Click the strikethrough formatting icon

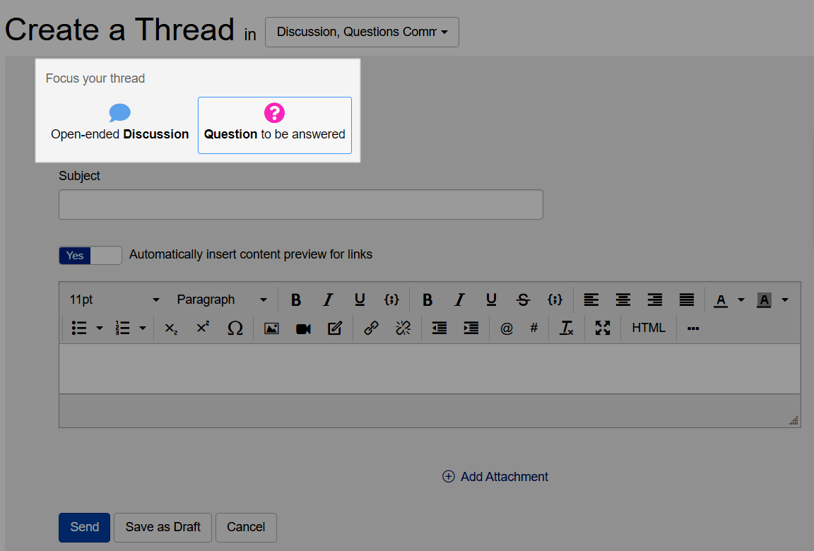523,300
